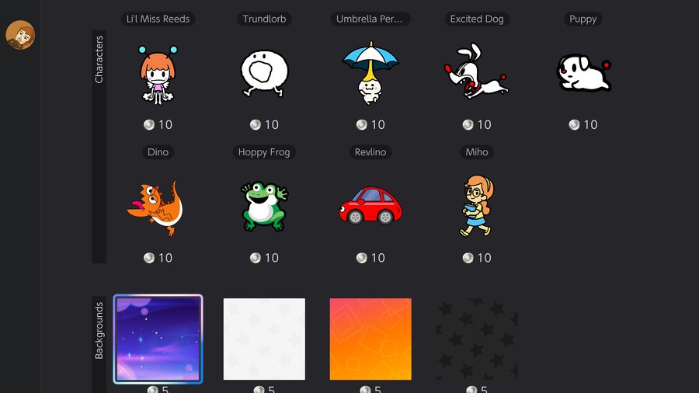Screen dimensions: 699x393
Task: Select the black stars background
Action: tap(477, 339)
